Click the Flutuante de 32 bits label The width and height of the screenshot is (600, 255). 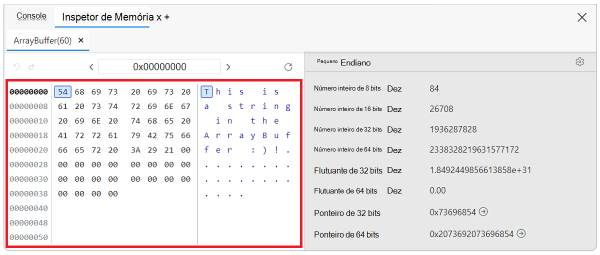click(348, 170)
